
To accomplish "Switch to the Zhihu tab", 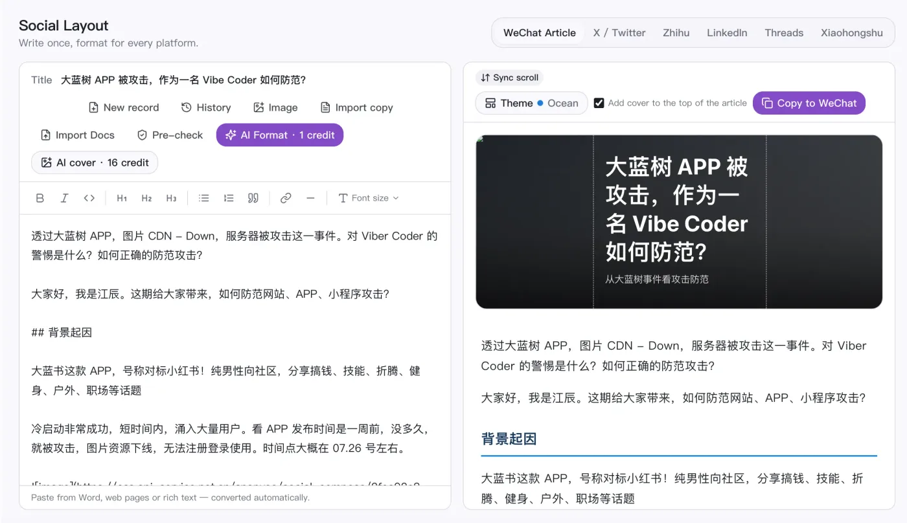I will (x=676, y=33).
